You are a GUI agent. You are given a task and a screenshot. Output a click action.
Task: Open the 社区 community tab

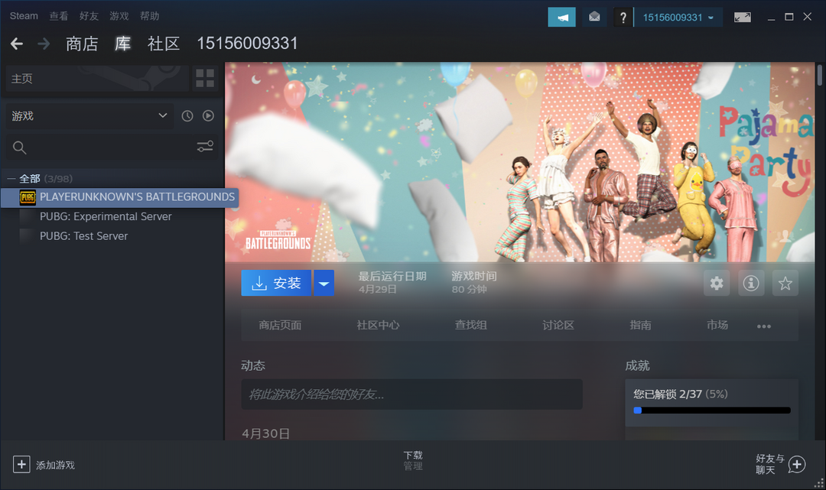point(164,44)
